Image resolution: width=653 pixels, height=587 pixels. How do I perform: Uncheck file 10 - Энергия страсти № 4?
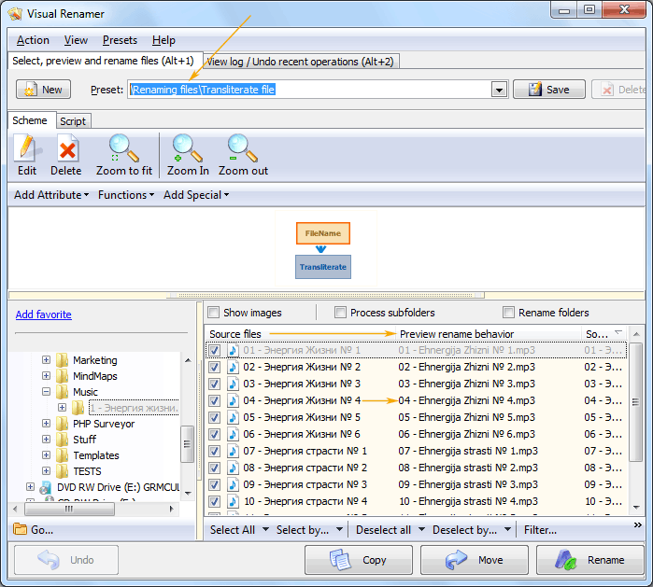[214, 501]
